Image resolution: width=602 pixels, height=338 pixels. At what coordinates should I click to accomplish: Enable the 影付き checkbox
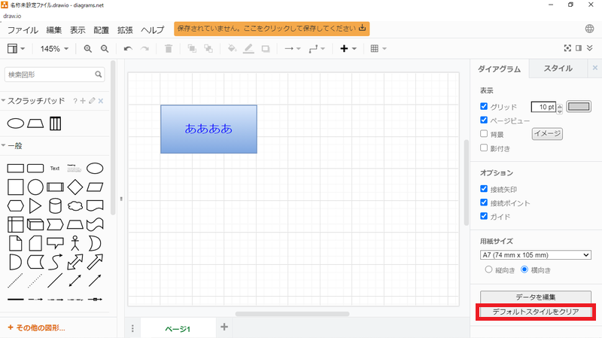pyautogui.click(x=485, y=148)
